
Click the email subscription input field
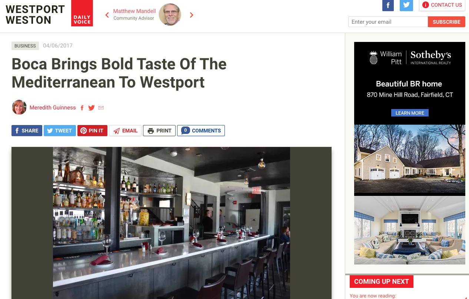point(388,22)
